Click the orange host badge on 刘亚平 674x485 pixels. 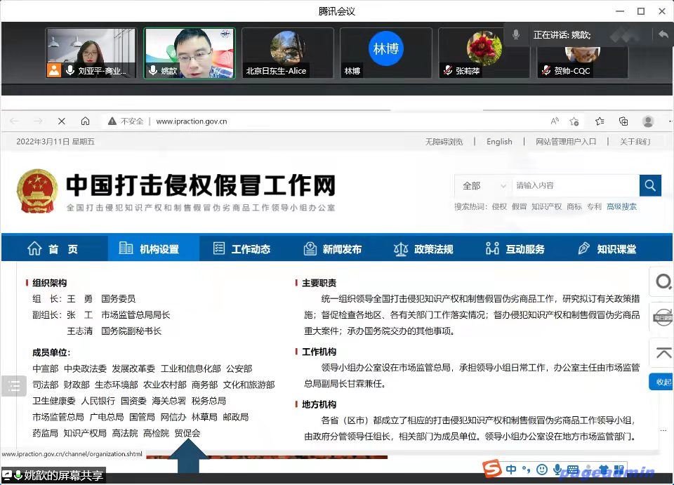[54, 70]
